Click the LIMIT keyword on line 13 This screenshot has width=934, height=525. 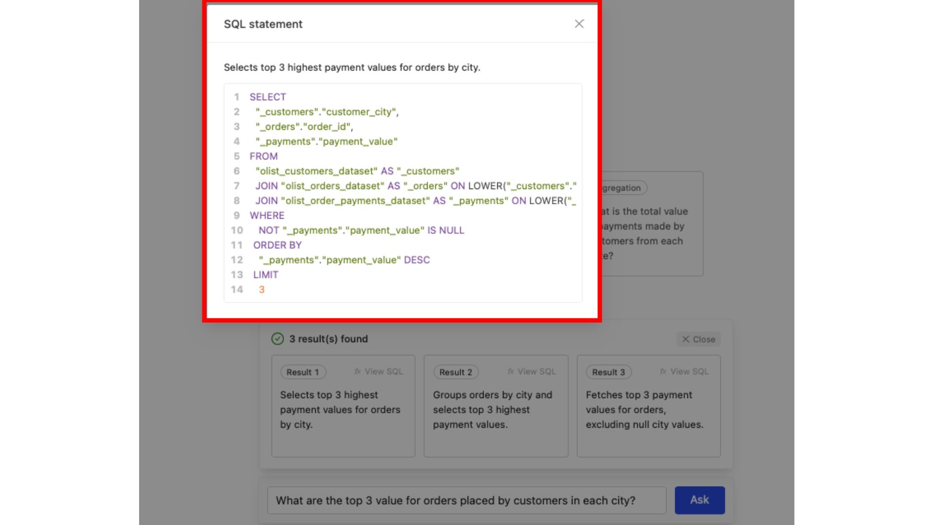[266, 275]
